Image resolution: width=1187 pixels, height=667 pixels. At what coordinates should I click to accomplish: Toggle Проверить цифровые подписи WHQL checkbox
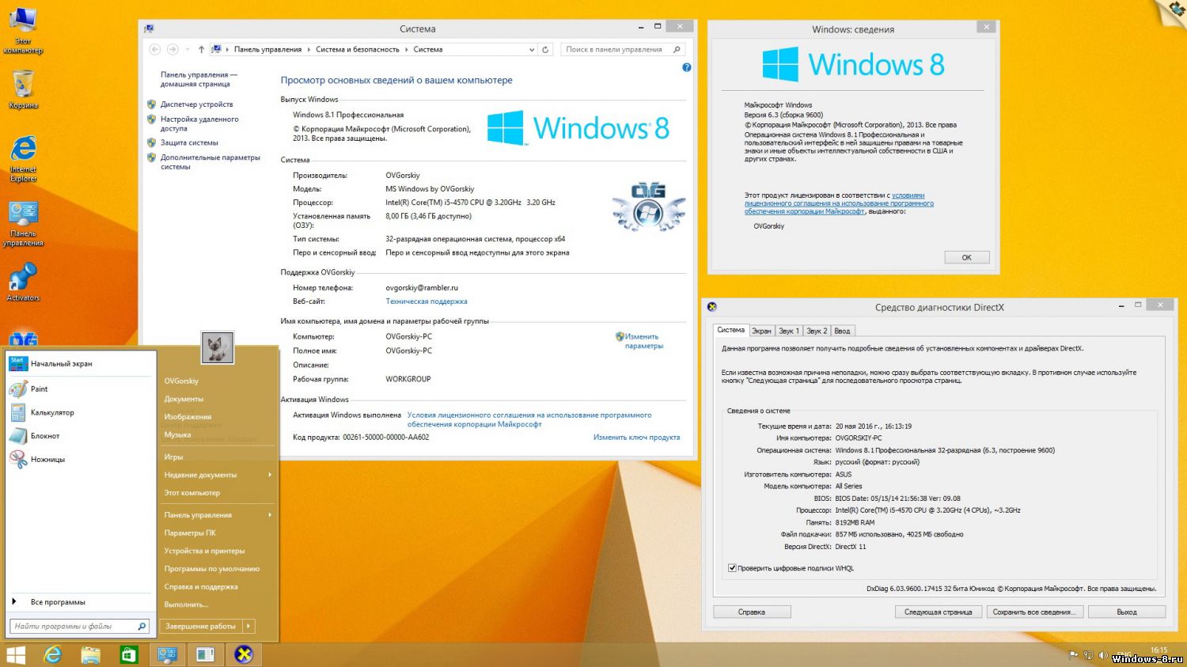(x=732, y=568)
